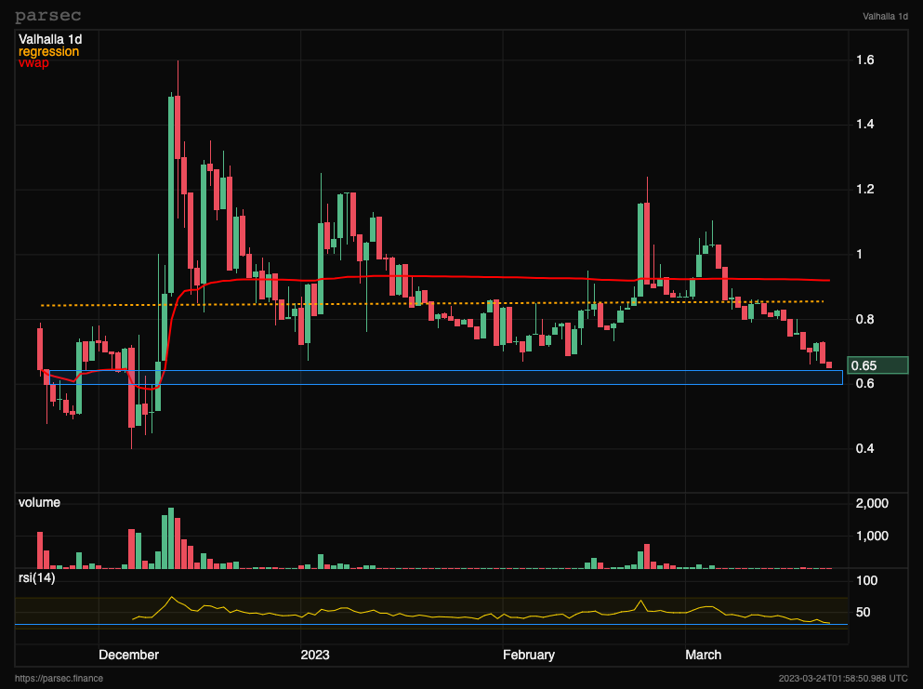923x689 pixels.
Task: Click the RSI 50 axis label
Action: click(863, 613)
